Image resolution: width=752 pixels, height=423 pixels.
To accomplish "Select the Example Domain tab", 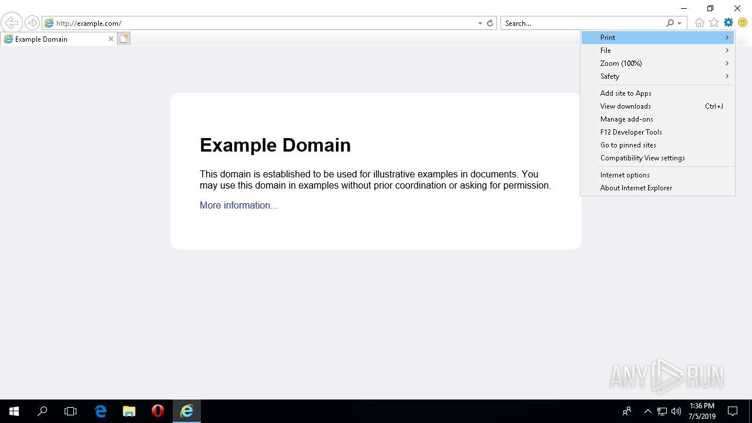I will click(58, 39).
